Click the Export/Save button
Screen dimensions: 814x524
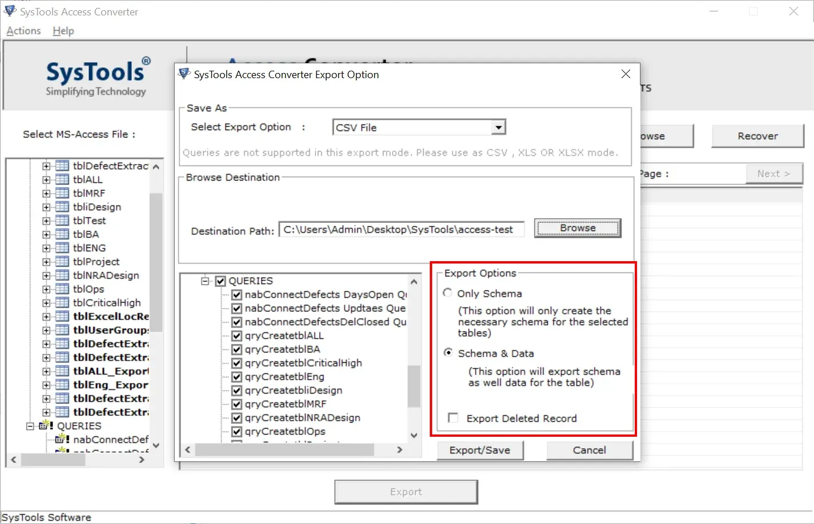point(480,450)
